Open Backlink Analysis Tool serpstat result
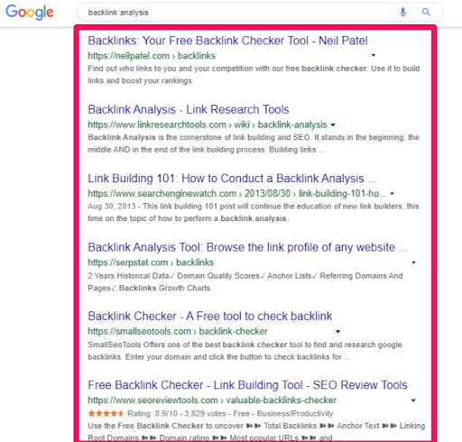Image resolution: width=462 pixels, height=442 pixels. 247,247
